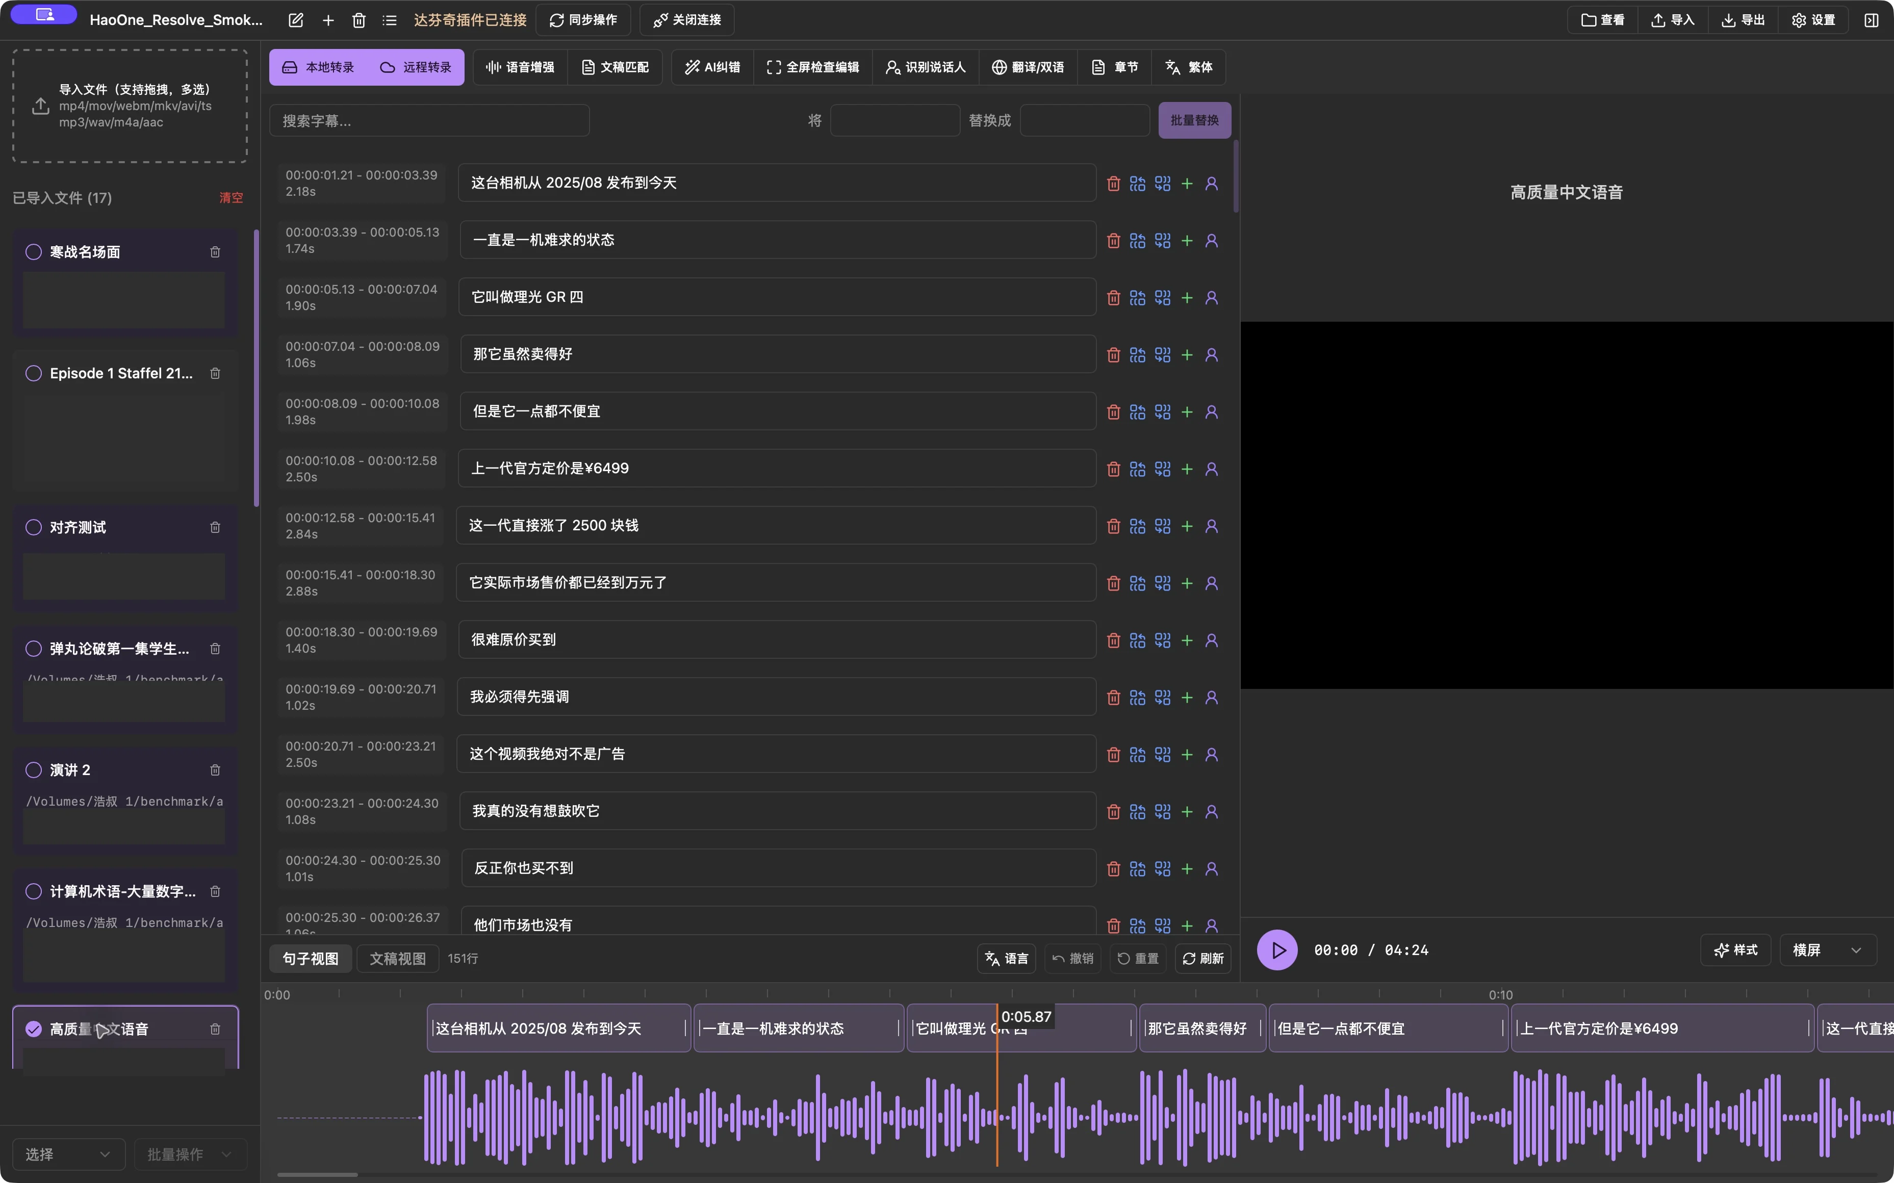Image resolution: width=1894 pixels, height=1183 pixels.
Task: Click the 同步操作 button
Action: pyautogui.click(x=583, y=20)
